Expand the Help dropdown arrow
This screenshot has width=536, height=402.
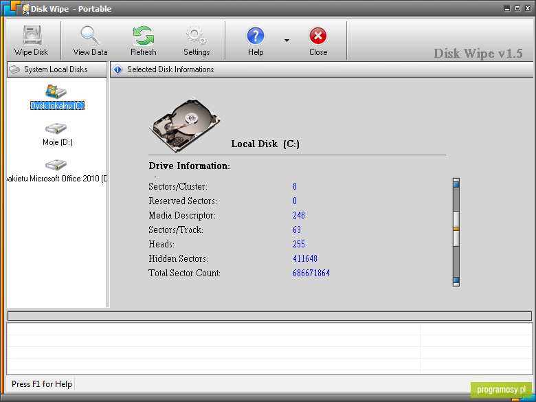[287, 41]
